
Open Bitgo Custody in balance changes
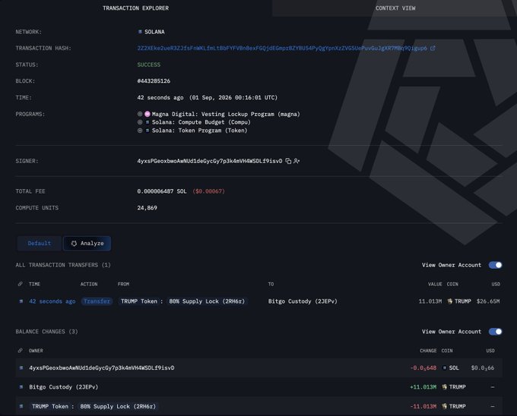(64, 386)
